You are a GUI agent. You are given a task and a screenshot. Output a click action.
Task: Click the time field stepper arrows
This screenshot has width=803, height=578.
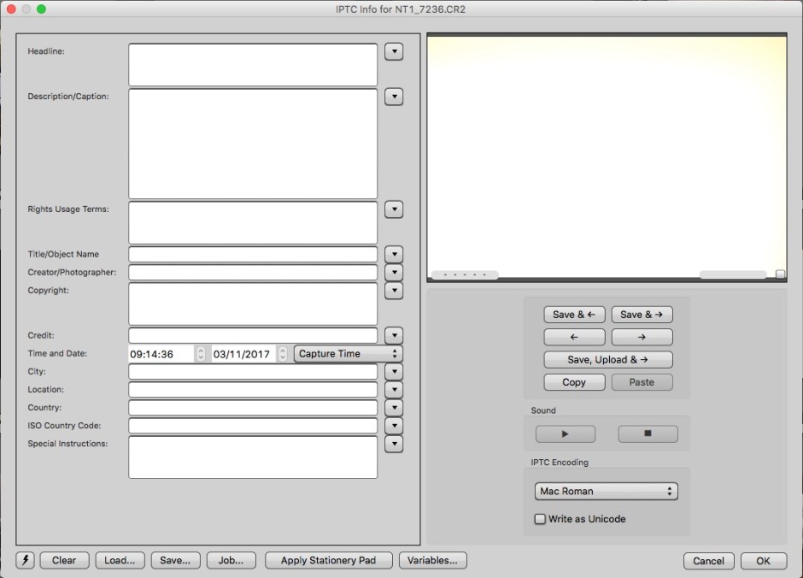(x=201, y=354)
